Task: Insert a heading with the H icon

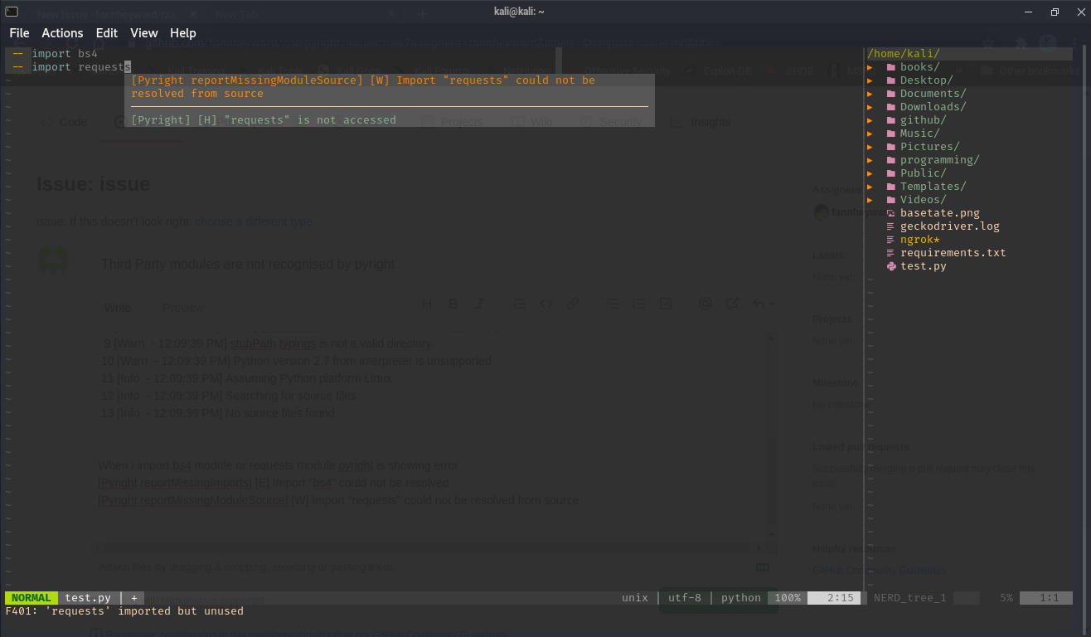Action: point(427,304)
